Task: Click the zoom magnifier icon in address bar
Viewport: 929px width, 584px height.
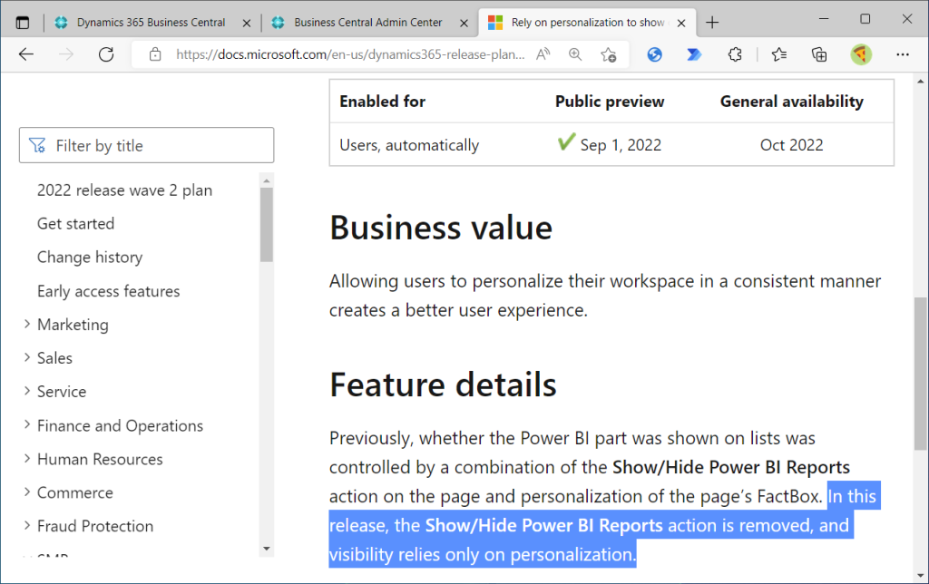Action: [x=575, y=54]
